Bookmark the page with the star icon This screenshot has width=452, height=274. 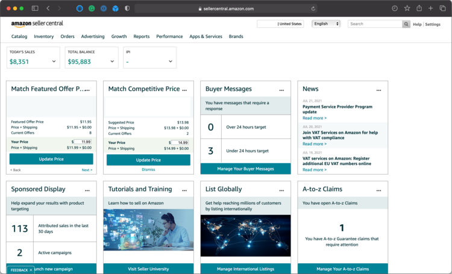point(407,8)
